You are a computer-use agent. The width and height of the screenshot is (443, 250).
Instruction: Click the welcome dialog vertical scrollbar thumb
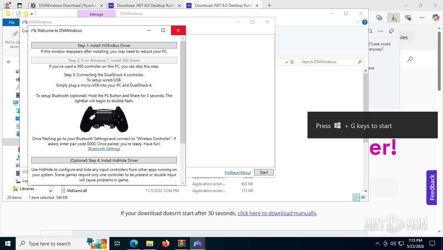183,93
